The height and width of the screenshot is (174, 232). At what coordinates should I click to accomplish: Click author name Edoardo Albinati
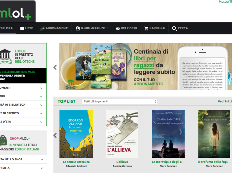coord(76,166)
